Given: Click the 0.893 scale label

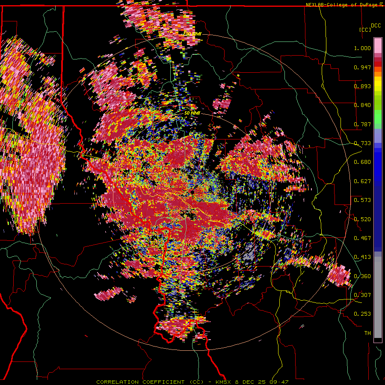Looking at the screenshot, I should point(362,86).
